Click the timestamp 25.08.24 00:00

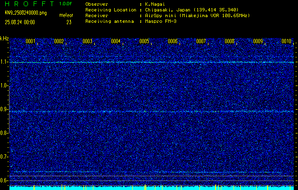(x=20, y=22)
